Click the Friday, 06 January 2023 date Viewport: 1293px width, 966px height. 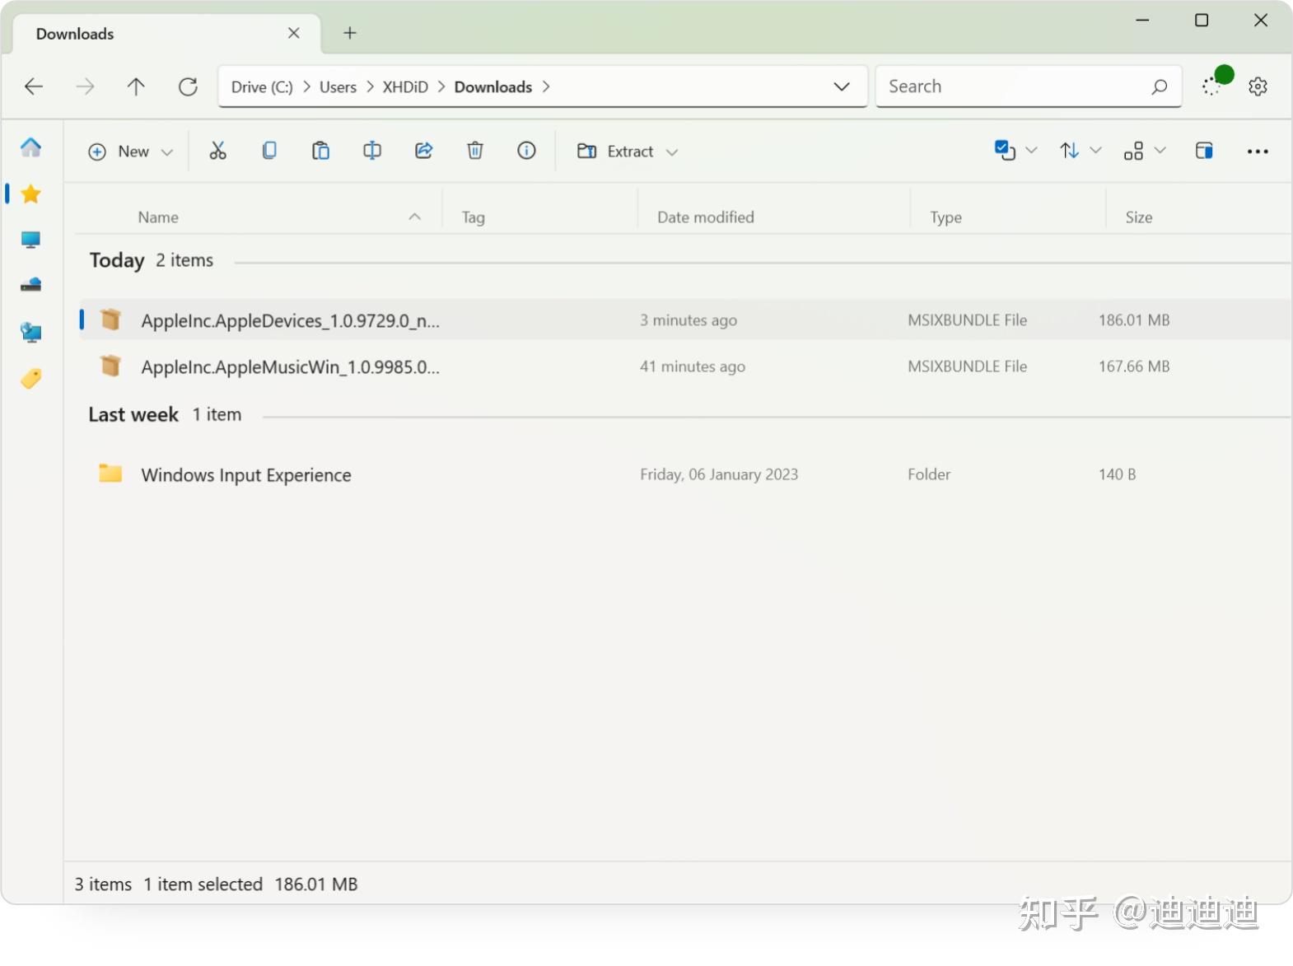pos(719,474)
